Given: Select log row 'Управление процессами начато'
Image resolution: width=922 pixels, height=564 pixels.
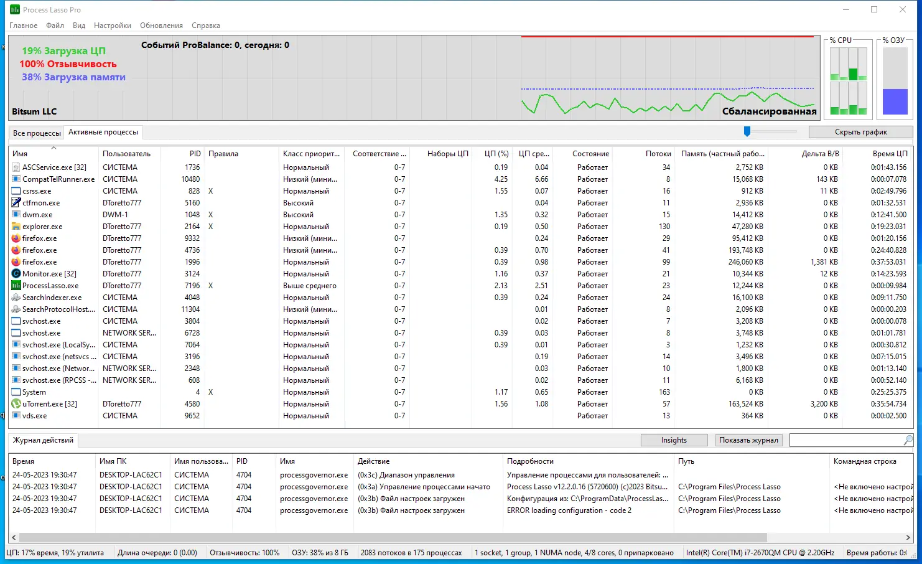Looking at the screenshot, I should coord(460,487).
